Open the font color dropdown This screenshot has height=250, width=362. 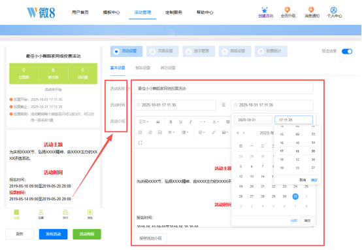coord(215,122)
